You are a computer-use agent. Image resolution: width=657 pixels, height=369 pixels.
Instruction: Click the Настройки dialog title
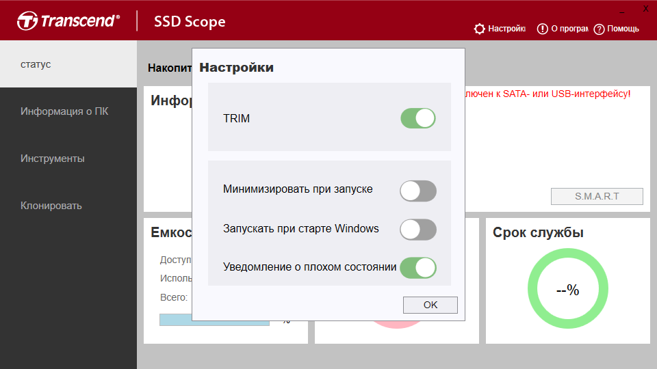[236, 68]
